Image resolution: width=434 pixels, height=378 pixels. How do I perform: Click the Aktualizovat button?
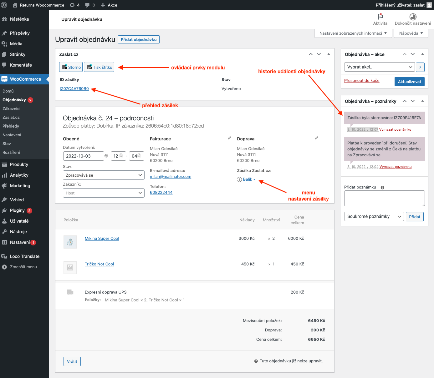pos(409,82)
